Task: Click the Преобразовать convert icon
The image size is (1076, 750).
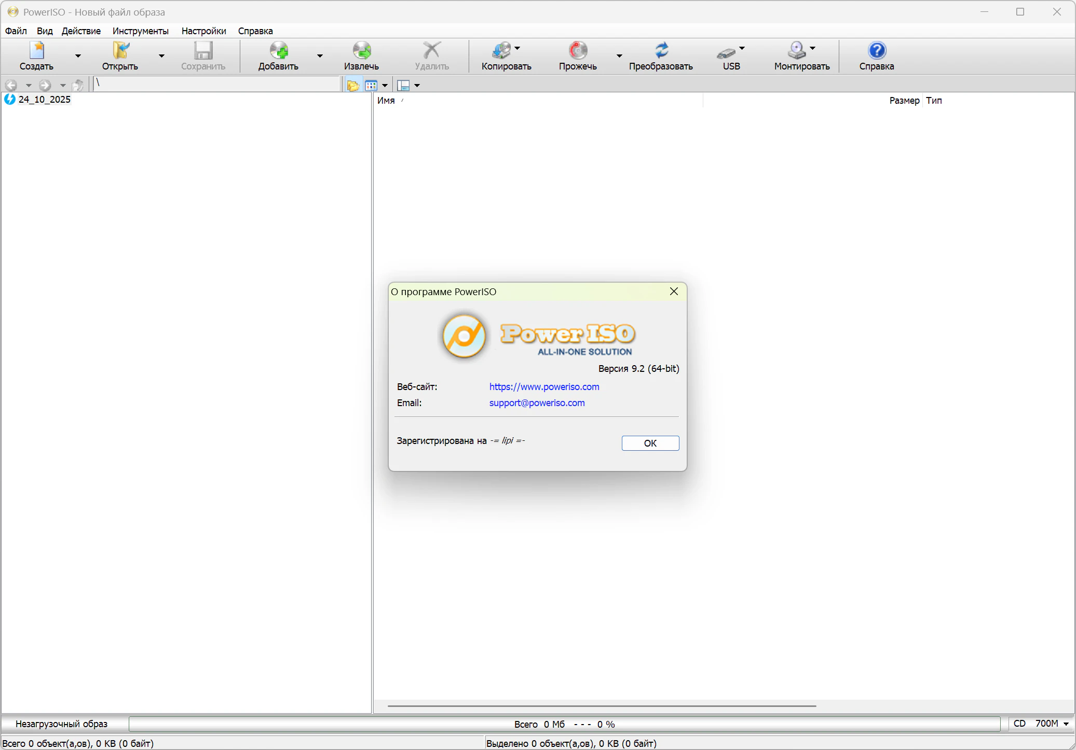Action: [661, 51]
